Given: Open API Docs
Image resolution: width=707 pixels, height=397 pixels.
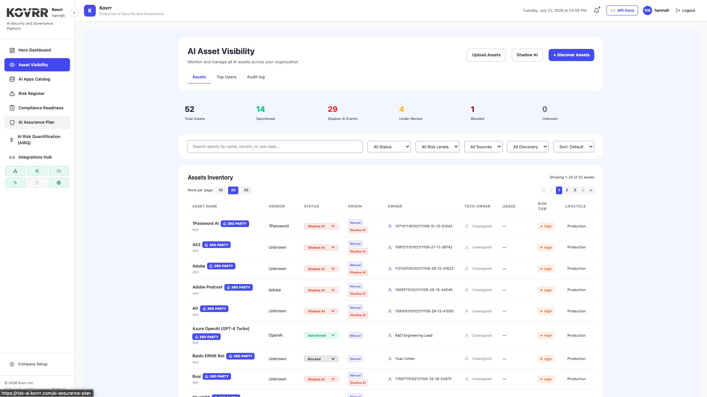Looking at the screenshot, I should click(622, 11).
